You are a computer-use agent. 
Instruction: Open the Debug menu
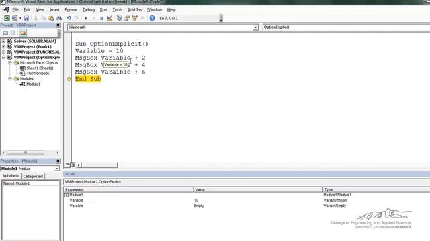(89, 9)
